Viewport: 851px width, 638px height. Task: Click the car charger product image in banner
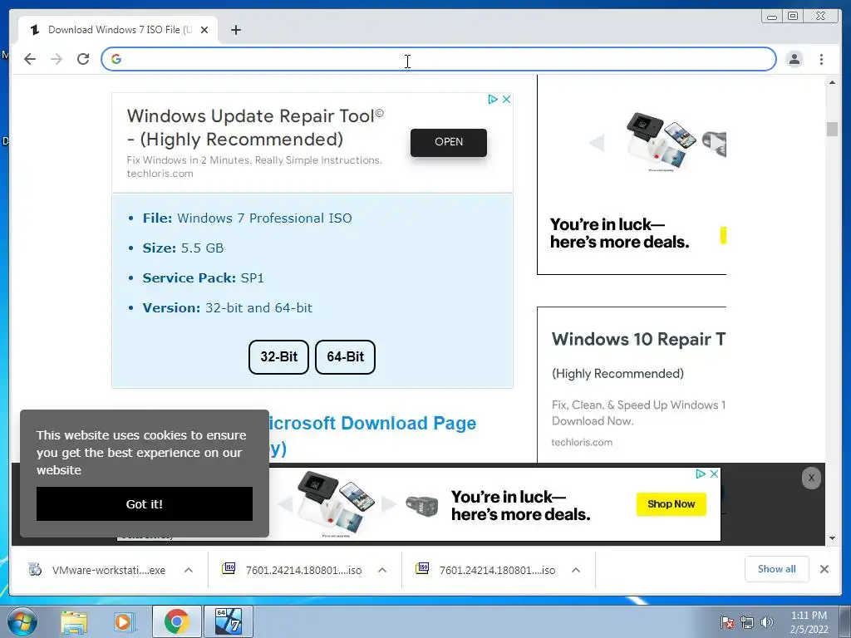coord(422,505)
